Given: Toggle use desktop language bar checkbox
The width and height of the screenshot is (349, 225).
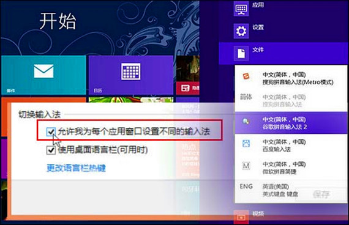Looking at the screenshot, I should pos(51,150).
